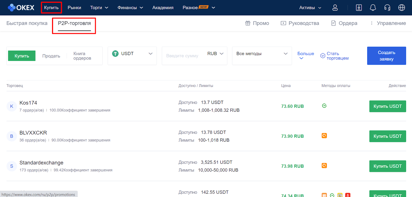Open language globe icon
This screenshot has width=412, height=197.
[402, 8]
